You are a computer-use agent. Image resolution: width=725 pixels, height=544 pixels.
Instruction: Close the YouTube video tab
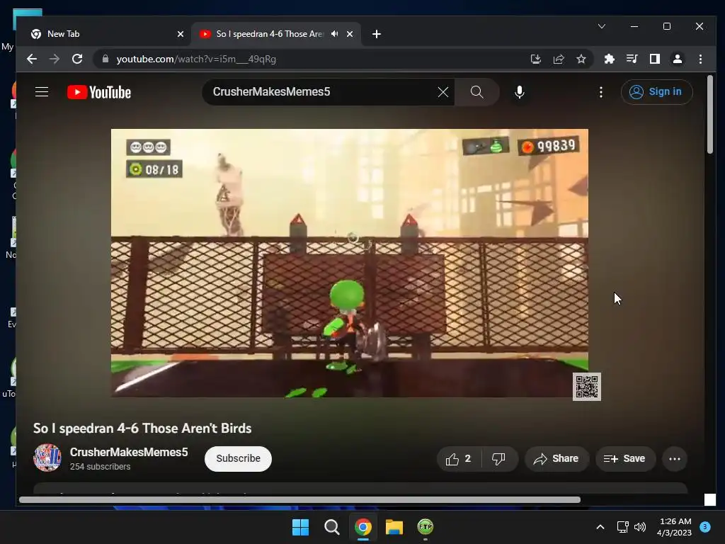click(350, 34)
